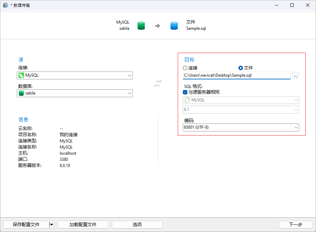Click the swap source and target arrows icon

click(158, 83)
